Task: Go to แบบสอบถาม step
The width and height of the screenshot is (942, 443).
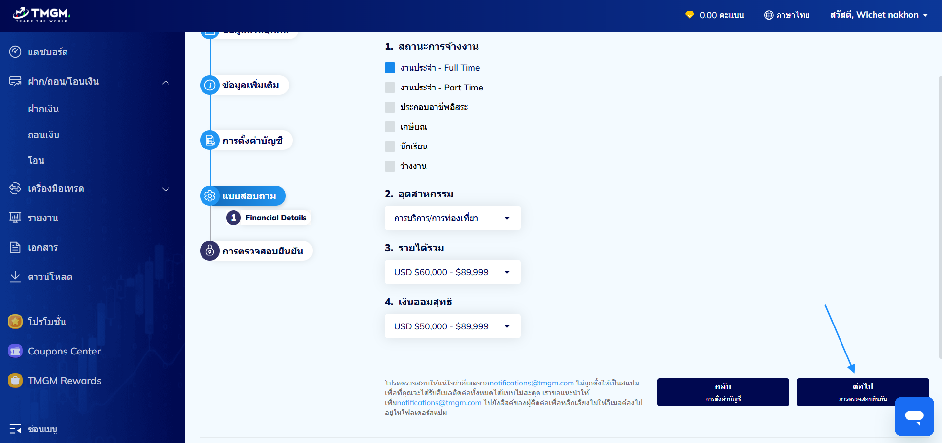Action: 249,196
